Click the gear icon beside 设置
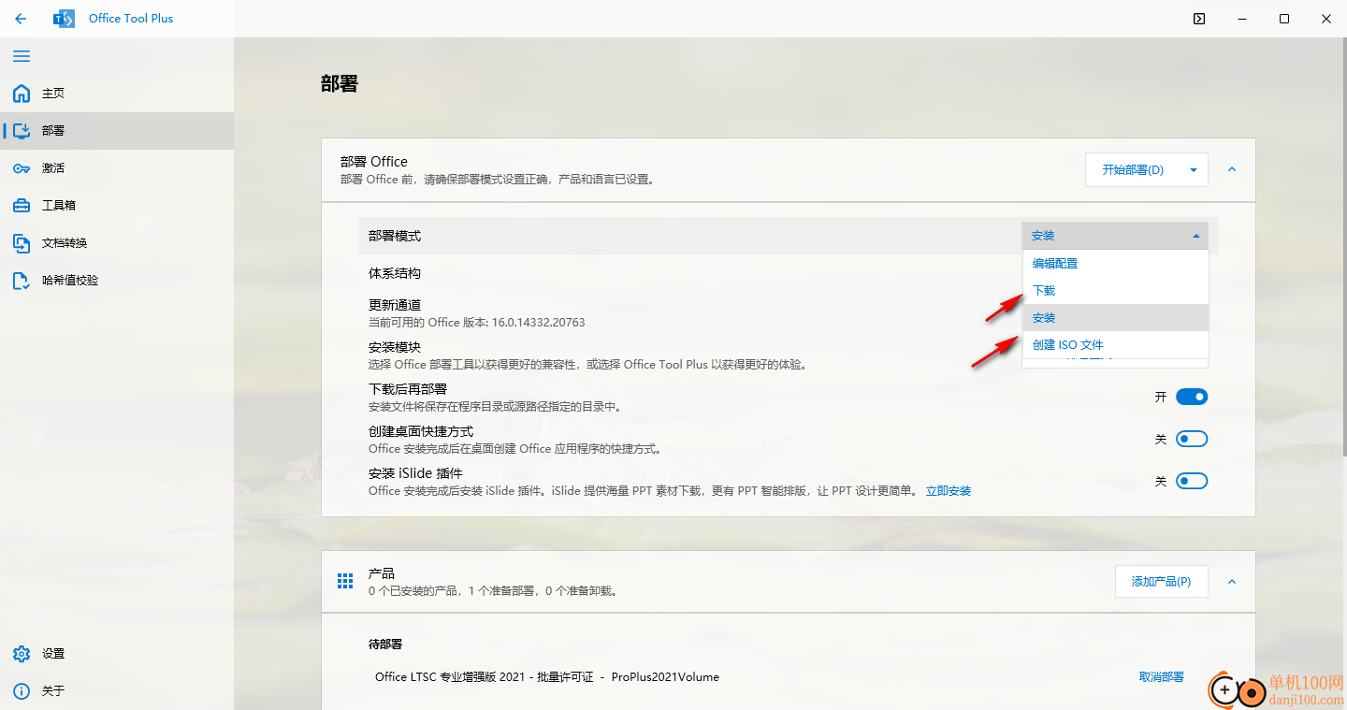The width and height of the screenshot is (1347, 710). tap(22, 654)
